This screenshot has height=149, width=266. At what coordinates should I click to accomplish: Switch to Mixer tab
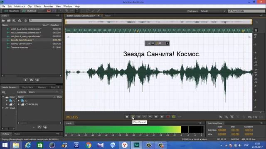click(108, 16)
